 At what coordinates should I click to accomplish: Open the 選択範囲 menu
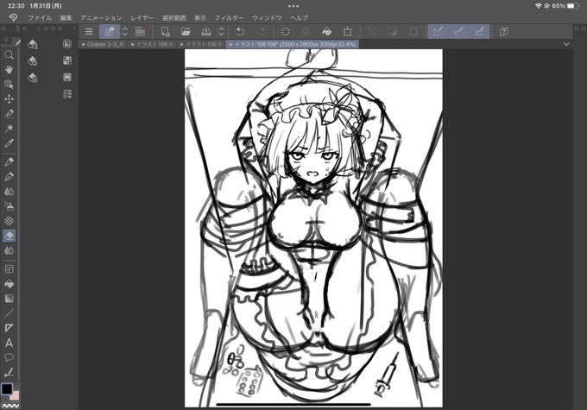point(174,17)
